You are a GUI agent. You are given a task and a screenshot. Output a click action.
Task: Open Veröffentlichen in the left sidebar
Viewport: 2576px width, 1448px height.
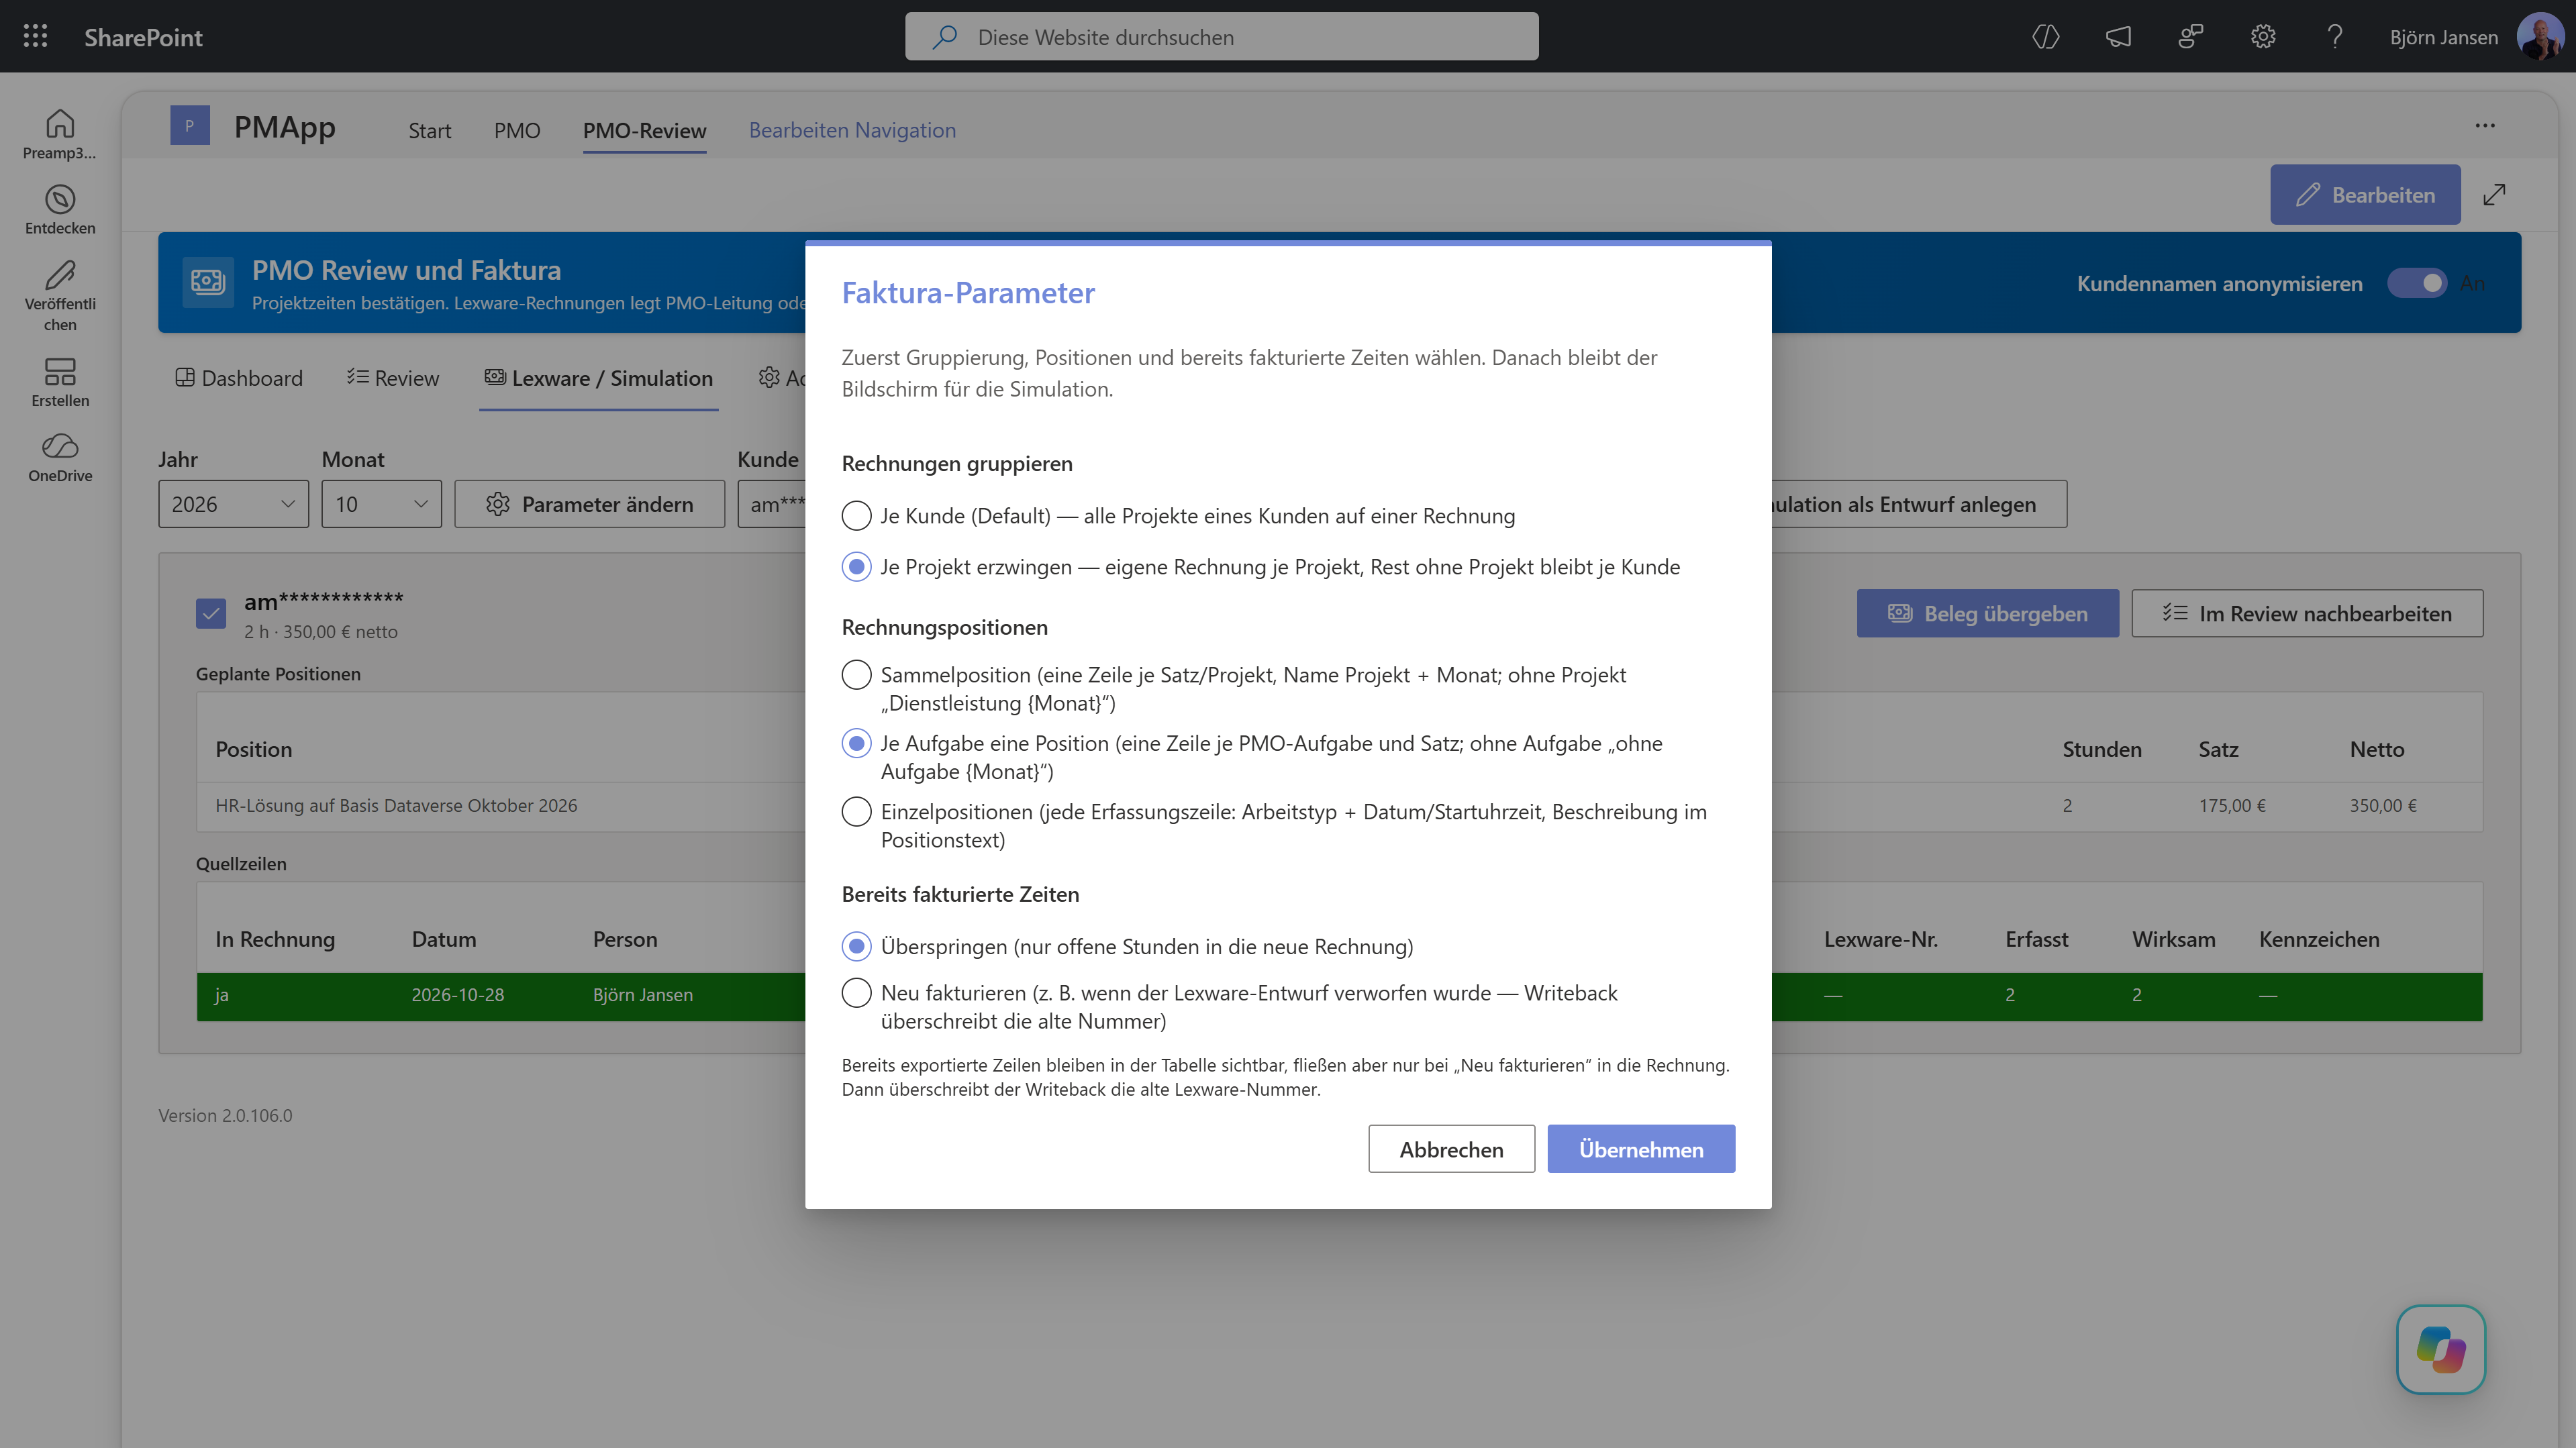60,296
